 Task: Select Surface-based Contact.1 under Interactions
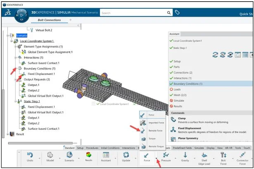[x=43, y=63]
